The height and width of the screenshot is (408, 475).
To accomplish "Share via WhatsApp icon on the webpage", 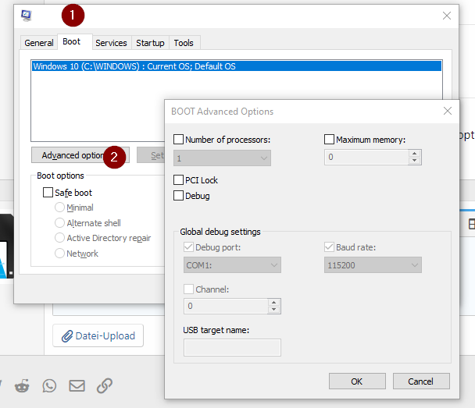I will pyautogui.click(x=49, y=385).
